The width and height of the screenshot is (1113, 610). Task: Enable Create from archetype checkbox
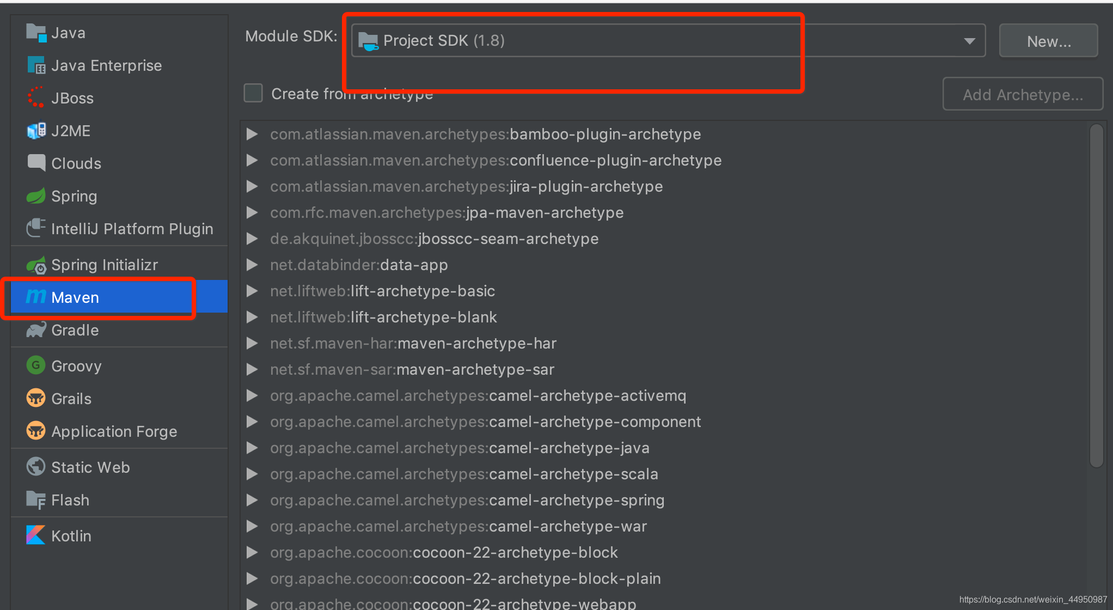click(253, 93)
